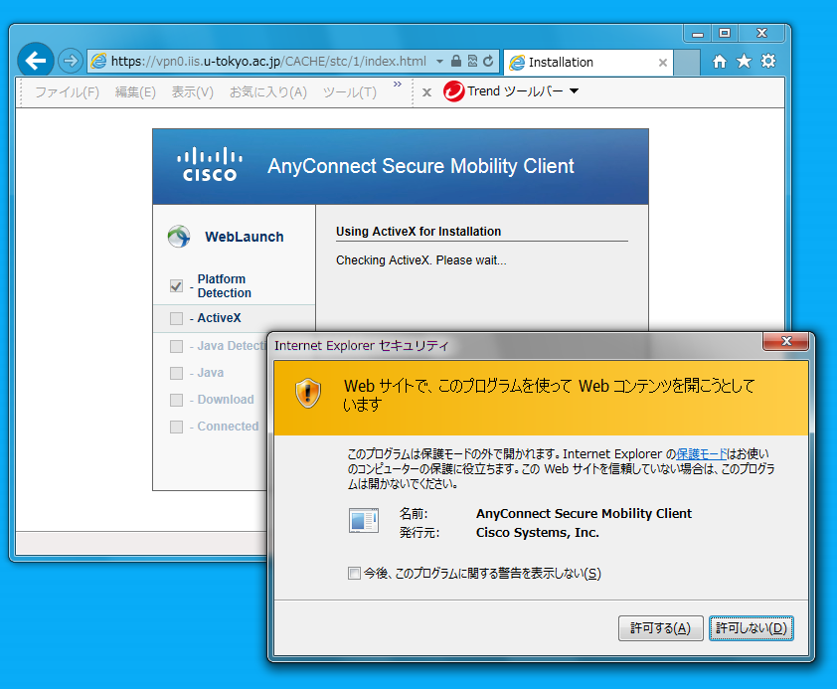
Task: Click the Cisco Systems, Inc. publisher text
Action: (x=538, y=533)
